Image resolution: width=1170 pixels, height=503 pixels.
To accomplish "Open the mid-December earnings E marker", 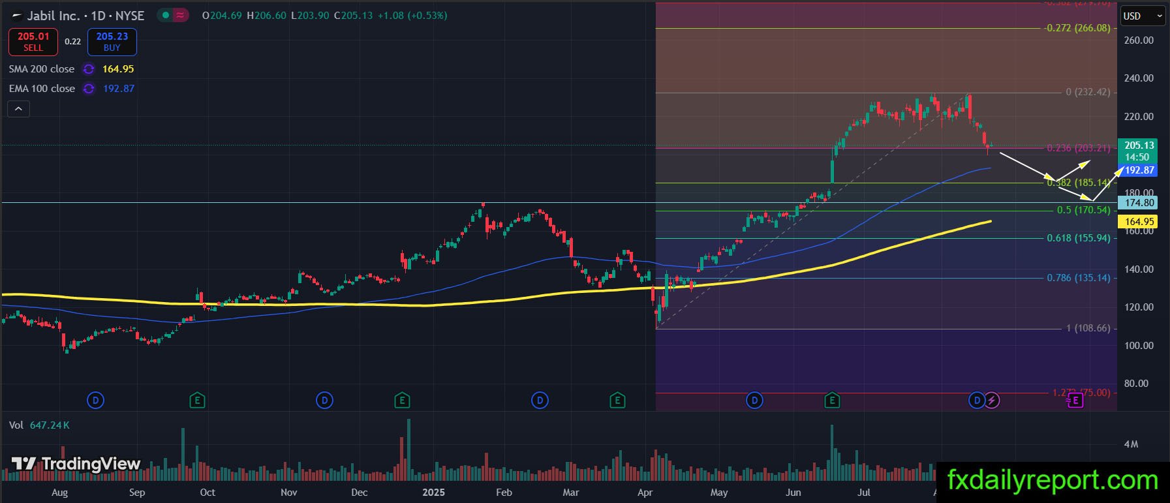I will pyautogui.click(x=402, y=400).
